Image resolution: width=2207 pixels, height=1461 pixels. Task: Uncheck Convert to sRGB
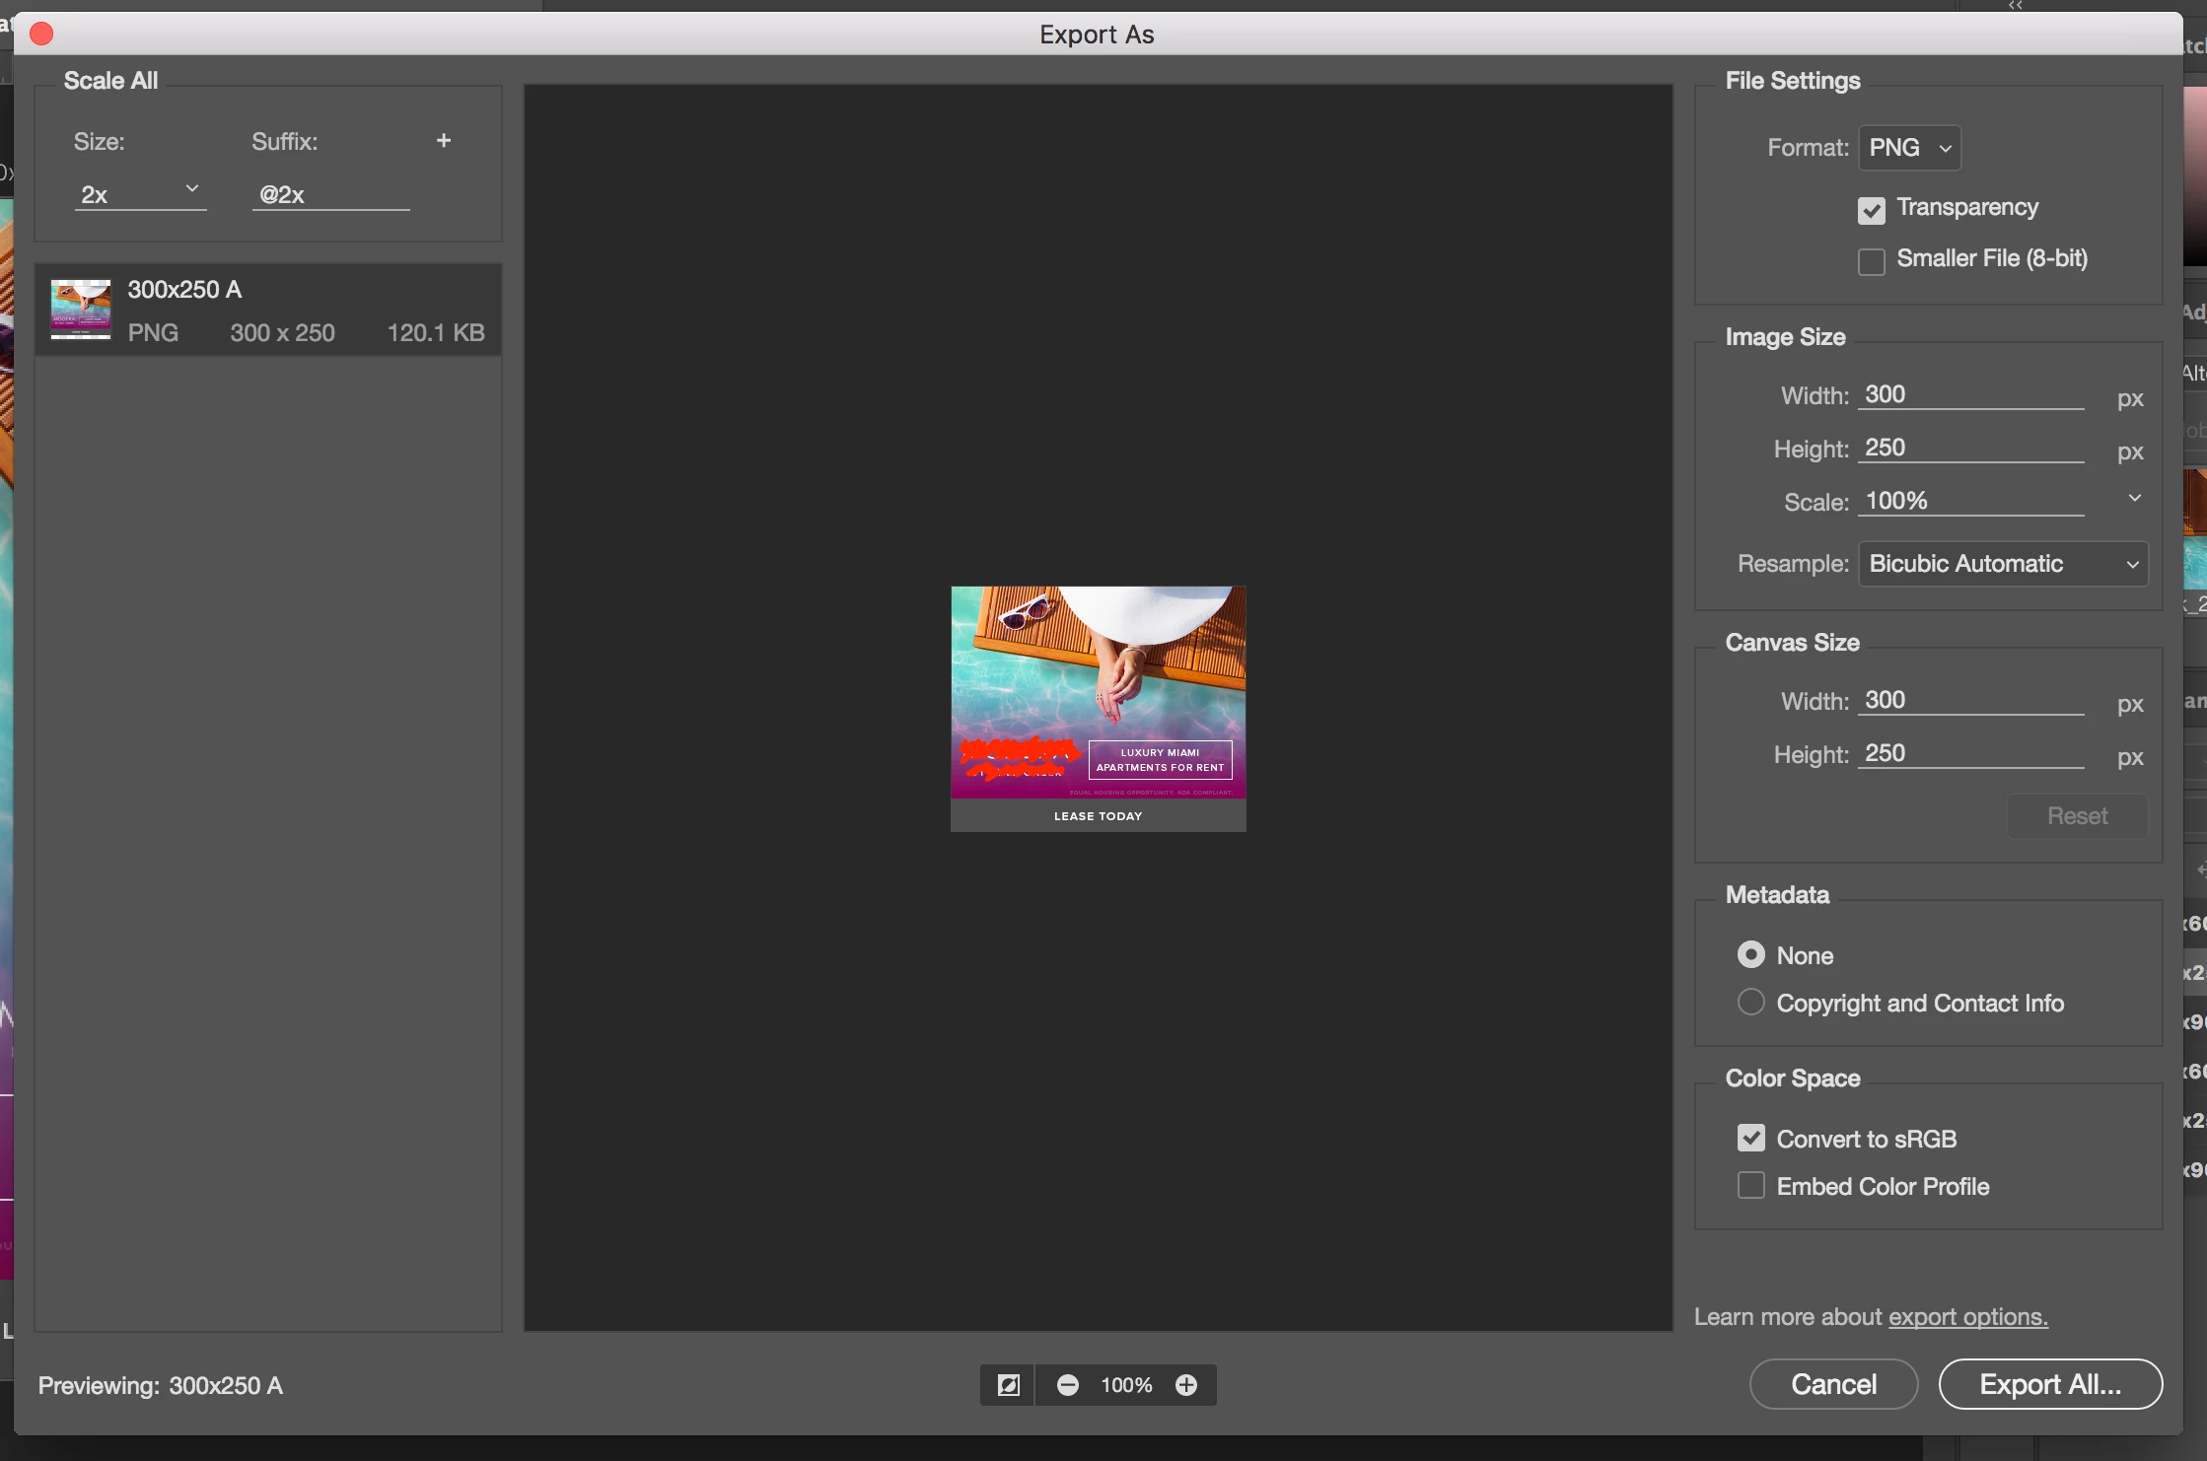[x=1750, y=1139]
